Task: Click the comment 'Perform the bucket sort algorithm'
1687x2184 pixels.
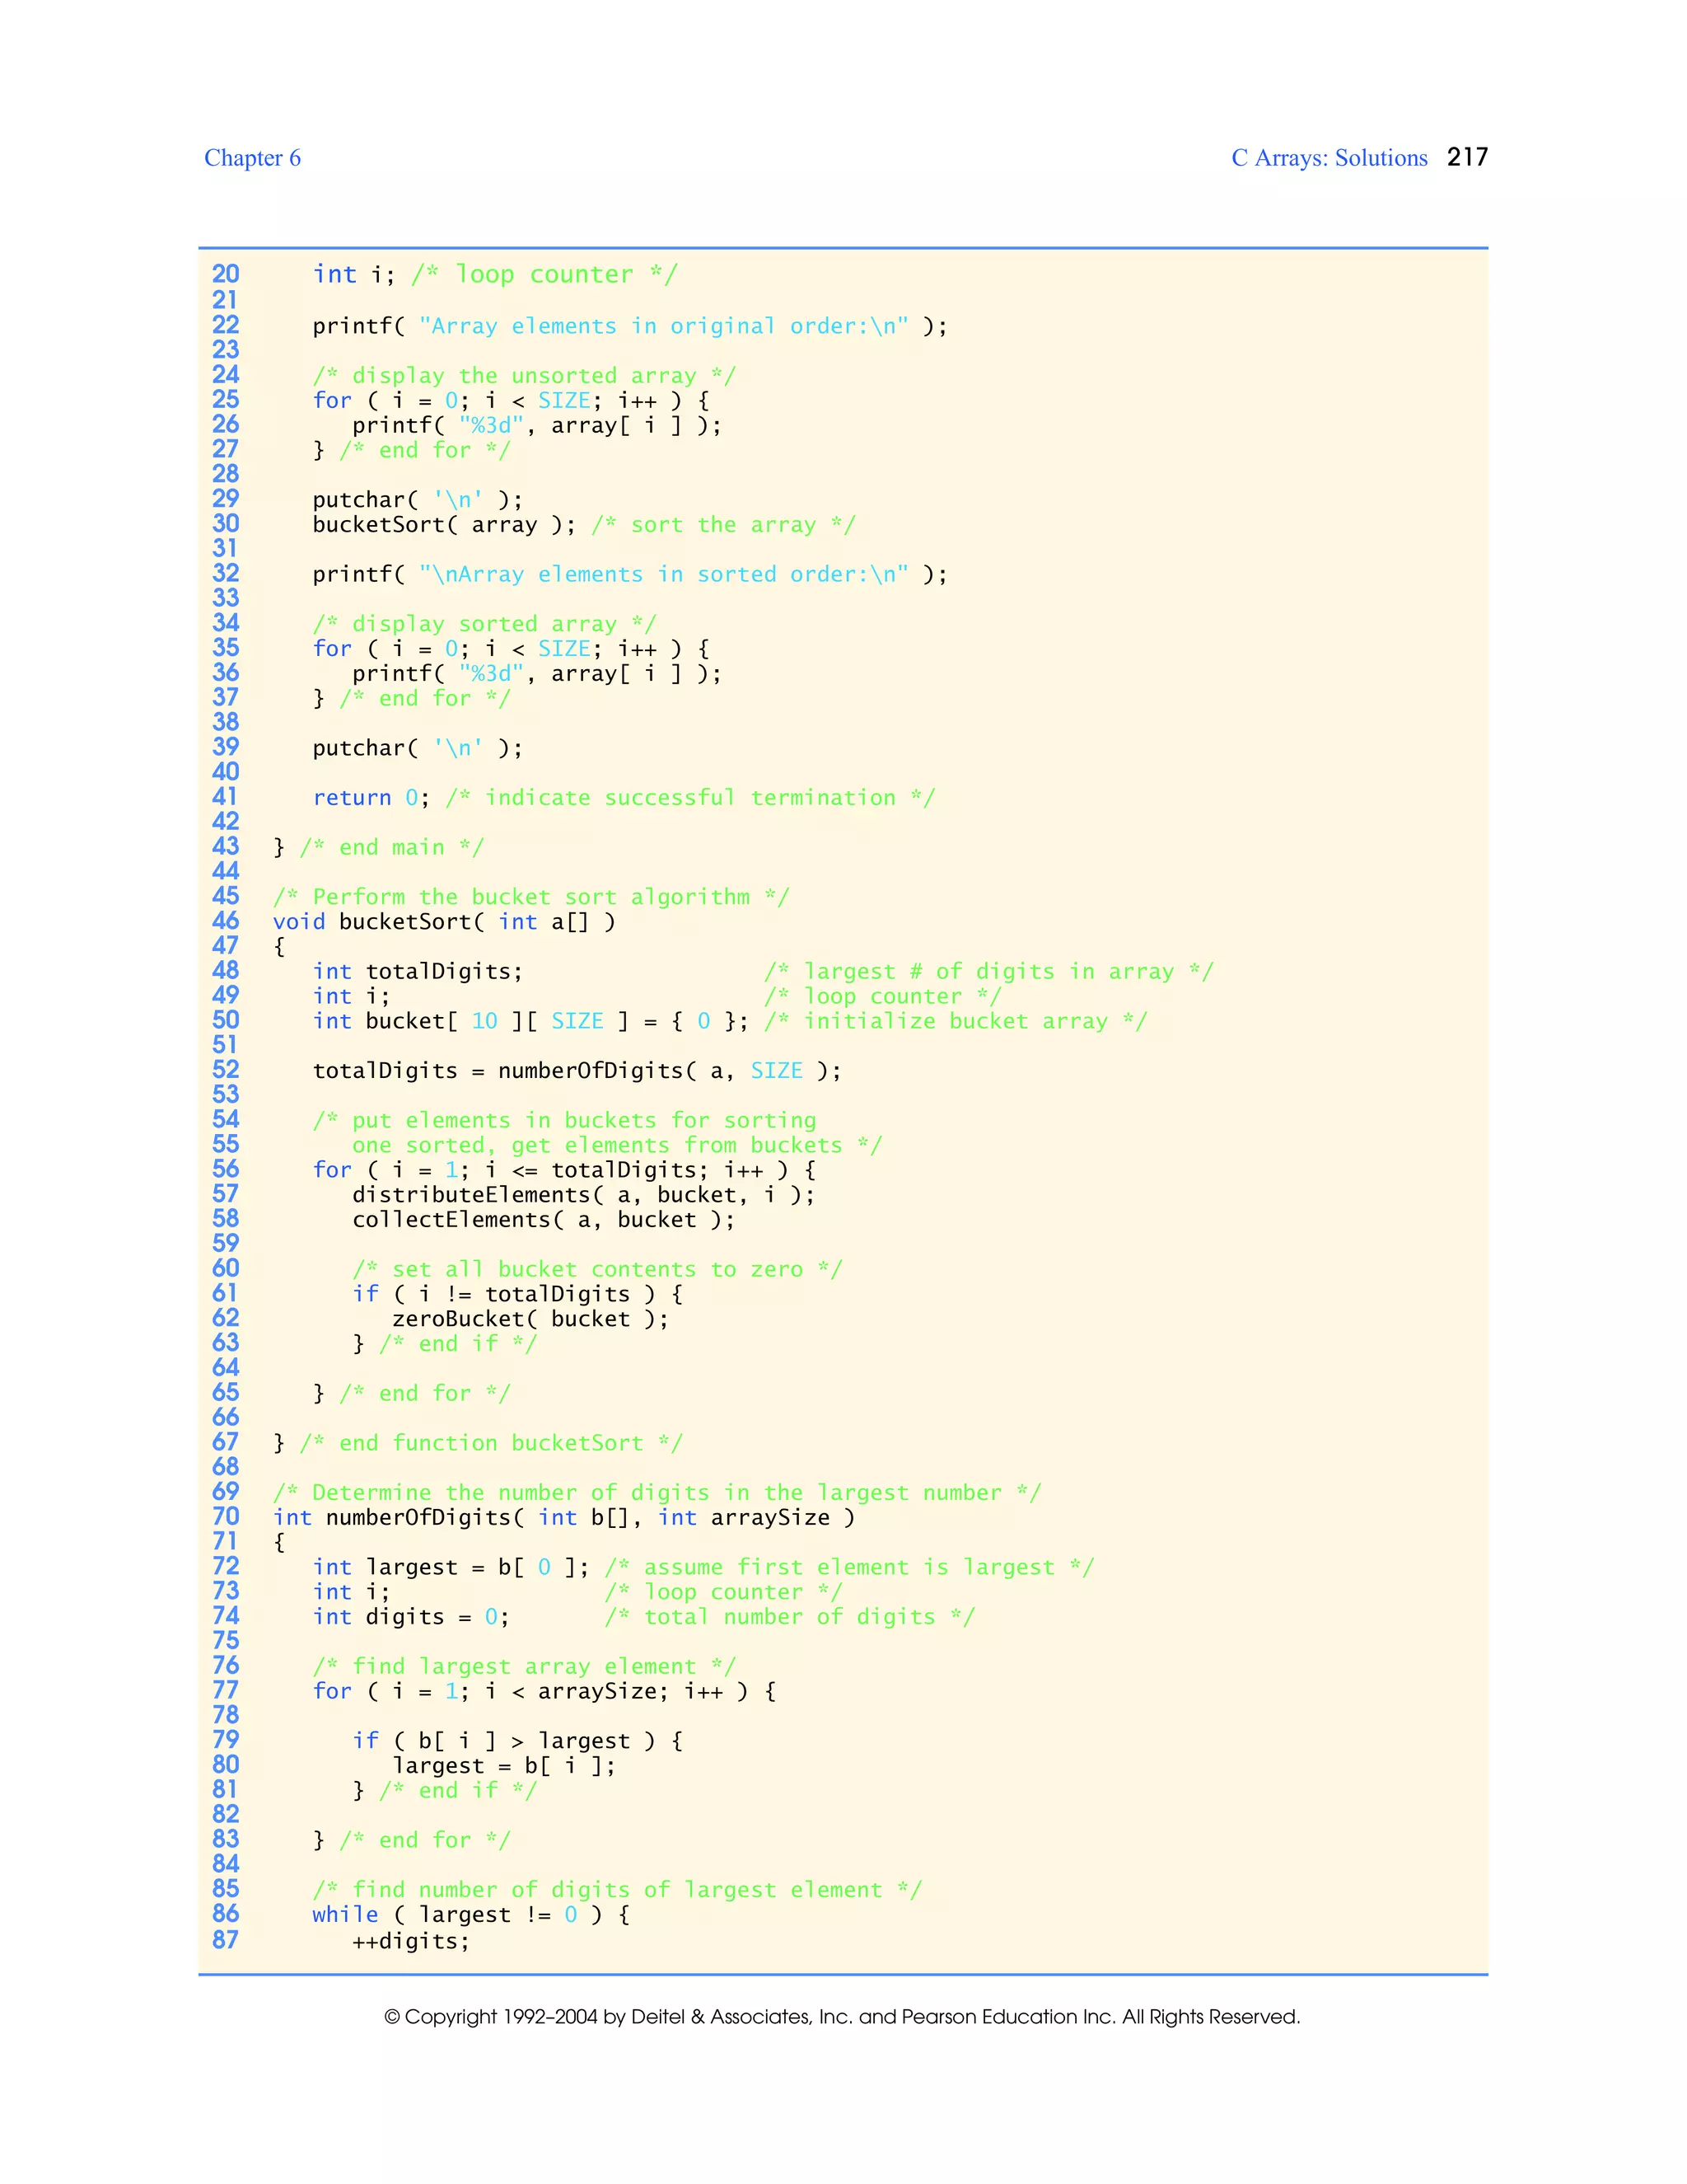Action: click(x=530, y=897)
